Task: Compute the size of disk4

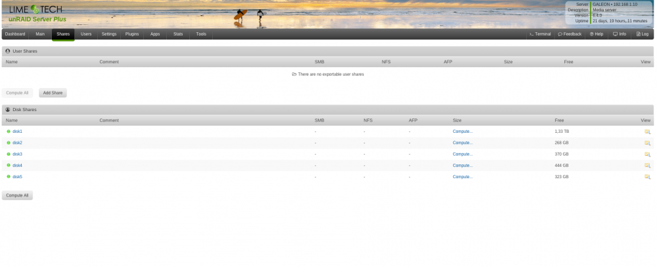Action: click(463, 165)
